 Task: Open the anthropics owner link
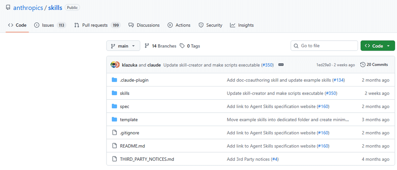[x=28, y=8]
